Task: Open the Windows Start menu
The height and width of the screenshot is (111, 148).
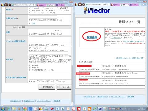Action: click(3, 109)
